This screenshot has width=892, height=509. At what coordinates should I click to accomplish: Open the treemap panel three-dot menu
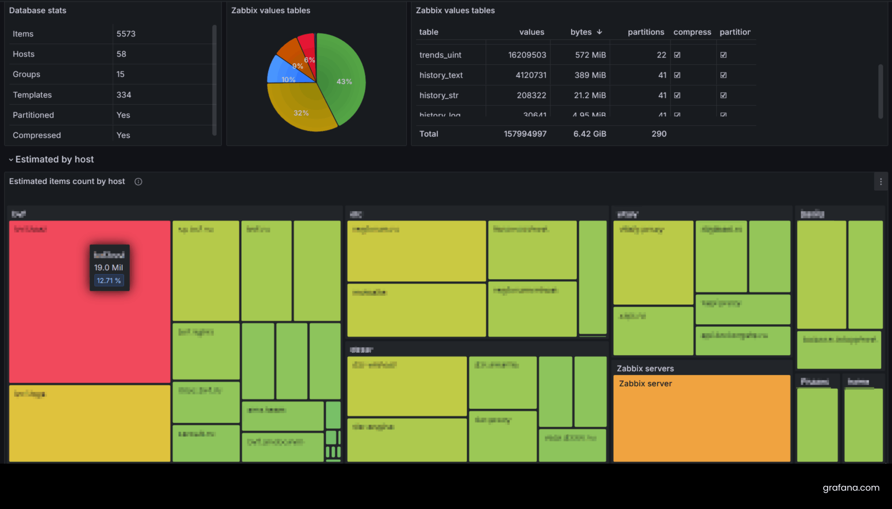click(881, 181)
